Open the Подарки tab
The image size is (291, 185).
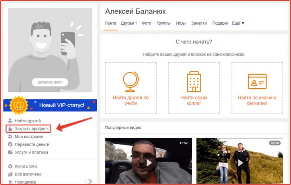[x=220, y=23]
